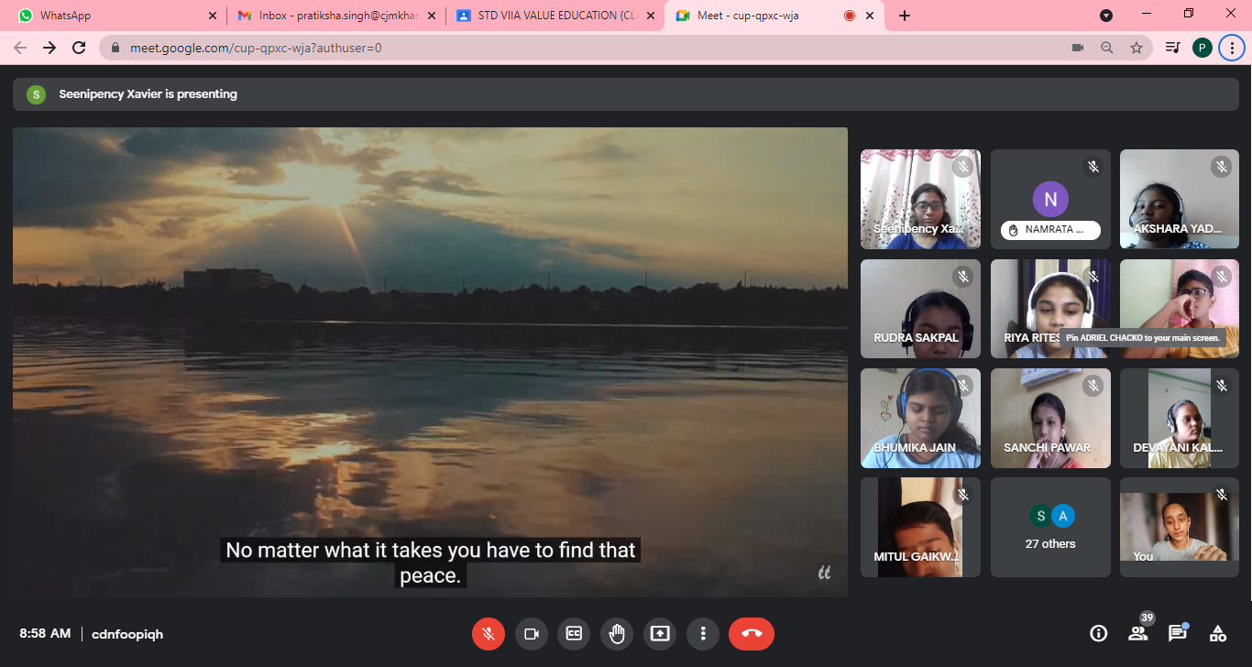Viewport: 1252px width, 667px height.
Task: Leave the call with red hang-up button
Action: coord(752,633)
